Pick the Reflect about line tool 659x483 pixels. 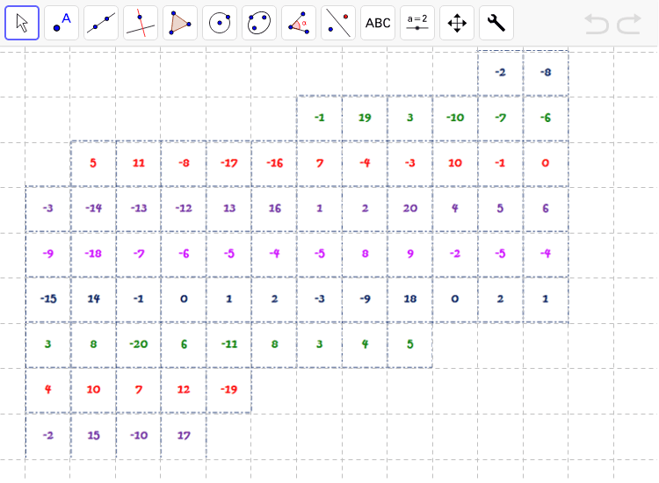tap(338, 23)
